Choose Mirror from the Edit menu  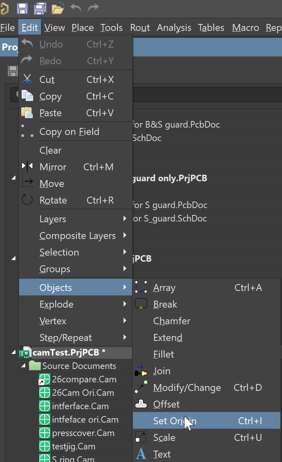53,167
